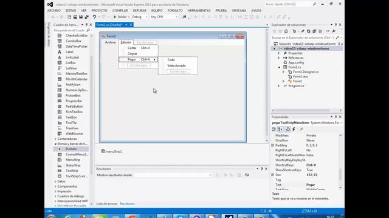Image resolution: width=389 pixels, height=218 pixels.
Task: Choose RadioButton from the toolbox
Action: [74, 107]
